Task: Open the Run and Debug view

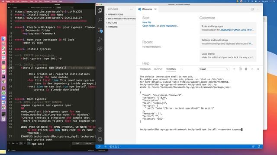Action: point(100,39)
